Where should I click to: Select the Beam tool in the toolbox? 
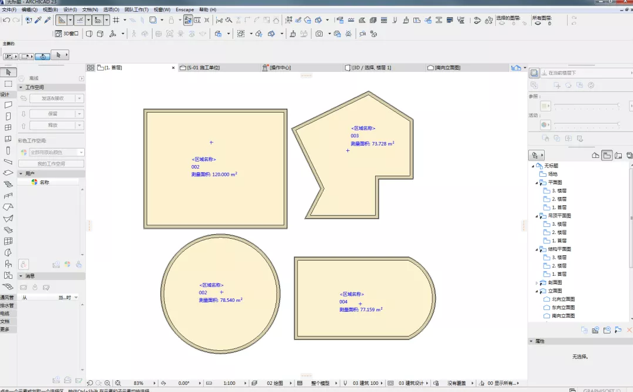tap(8, 162)
